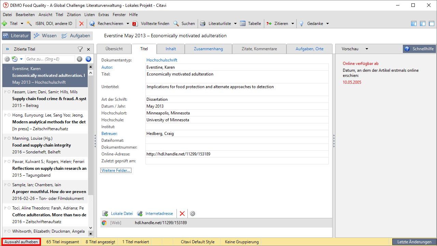Click the gray back navigation arrow
437x246 pixels.
coord(80,59)
